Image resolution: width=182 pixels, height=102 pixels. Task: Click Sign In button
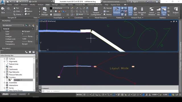point(135,2)
